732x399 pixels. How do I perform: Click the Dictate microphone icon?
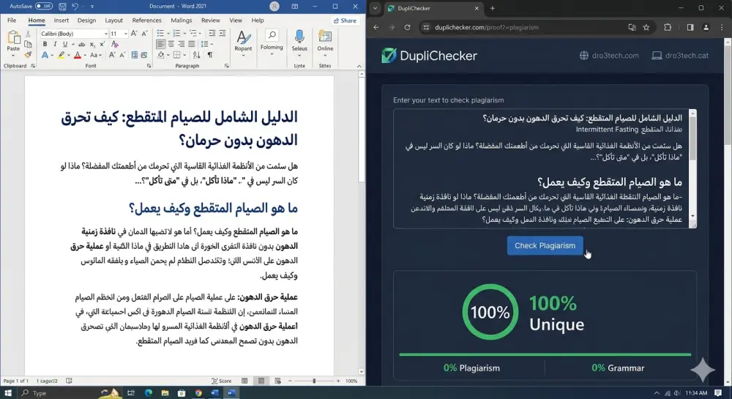[x=299, y=37]
